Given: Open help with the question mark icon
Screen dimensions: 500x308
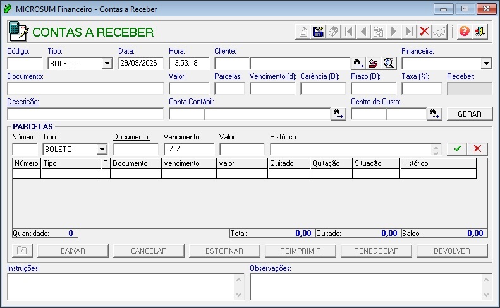Looking at the screenshot, I should tap(464, 32).
